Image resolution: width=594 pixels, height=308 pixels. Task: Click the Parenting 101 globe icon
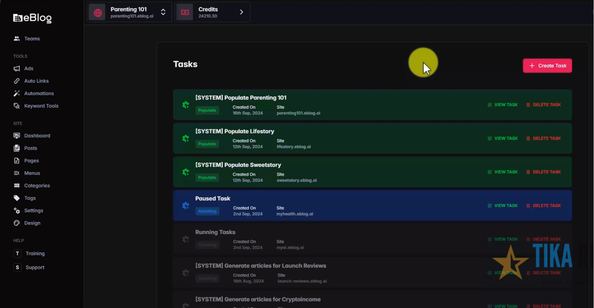click(x=97, y=13)
